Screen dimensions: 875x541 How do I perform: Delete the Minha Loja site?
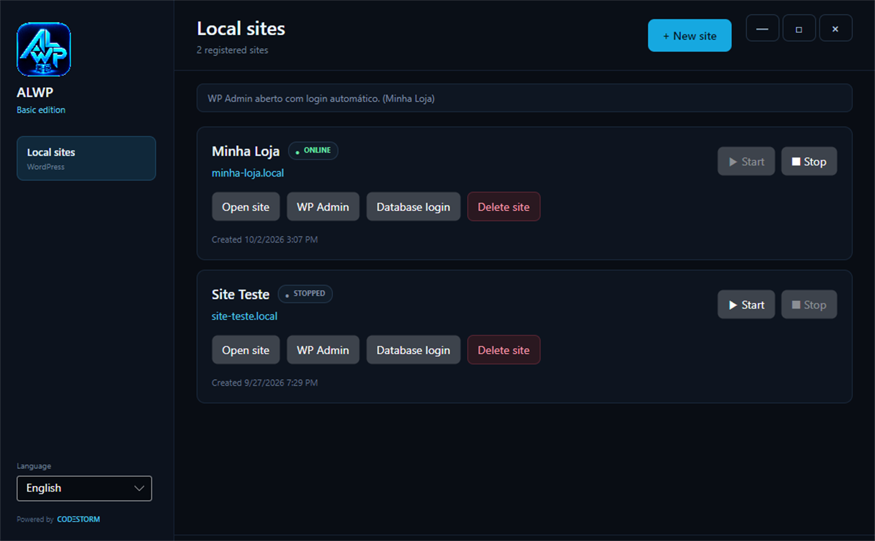504,207
